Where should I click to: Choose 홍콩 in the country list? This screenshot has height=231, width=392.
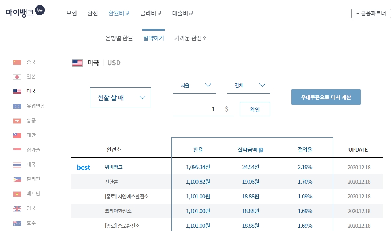coord(31,120)
